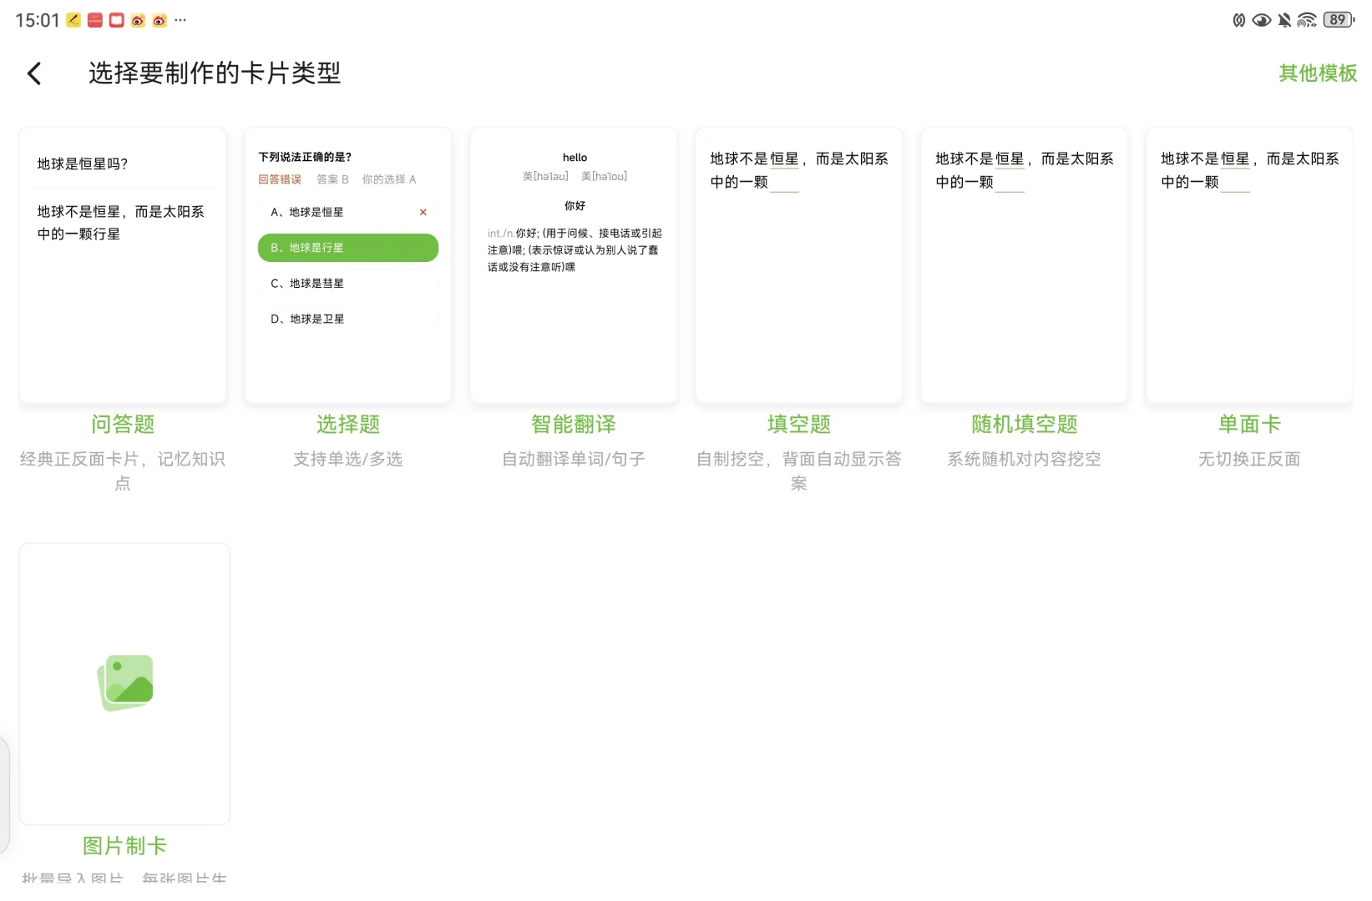This screenshot has width=1372, height=901.
Task: Tap the back arrow to return
Action: click(x=34, y=73)
